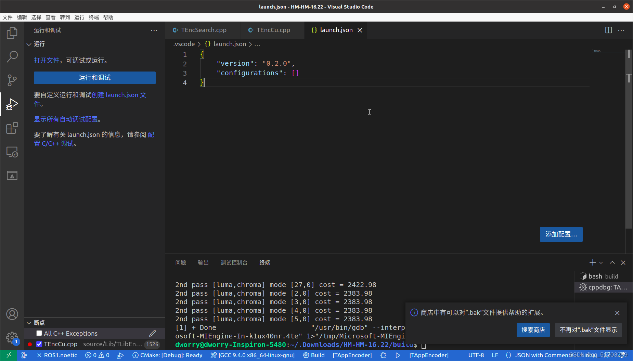Screen dimensions: 633x361
Task: Click the Build gear in status bar
Action: 314,355
